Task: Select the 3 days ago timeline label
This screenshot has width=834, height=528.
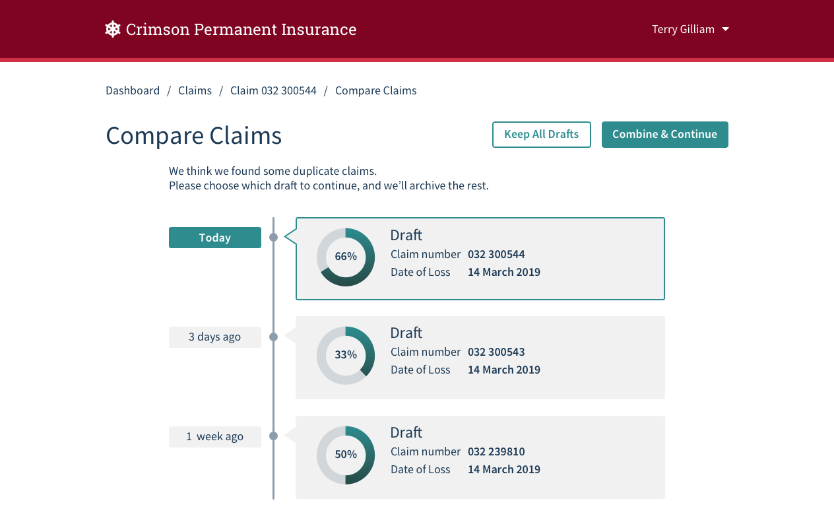Action: click(215, 337)
